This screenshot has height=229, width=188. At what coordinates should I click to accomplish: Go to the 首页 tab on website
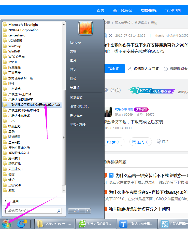point(100,10)
